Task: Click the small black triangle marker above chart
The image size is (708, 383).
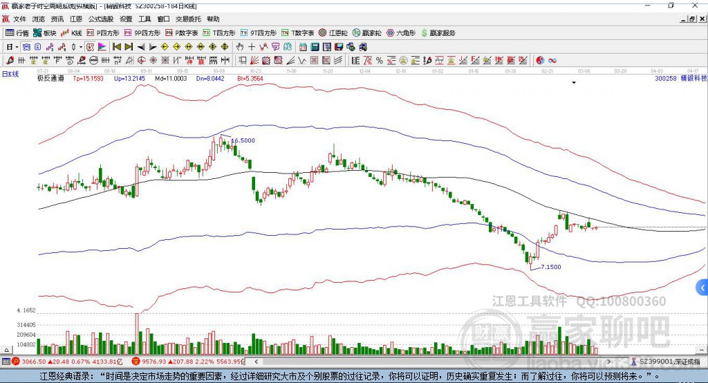Action: pyautogui.click(x=574, y=83)
